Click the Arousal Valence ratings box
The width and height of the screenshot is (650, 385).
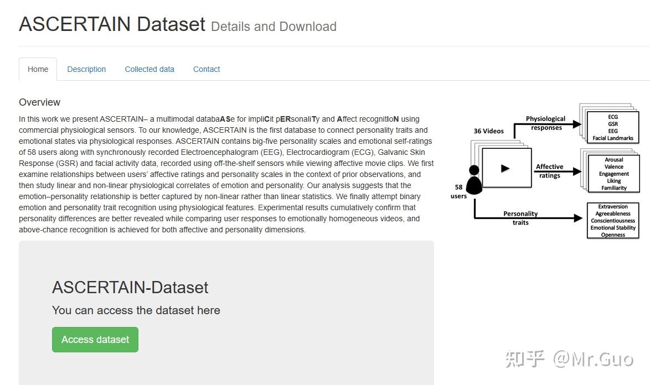click(613, 174)
